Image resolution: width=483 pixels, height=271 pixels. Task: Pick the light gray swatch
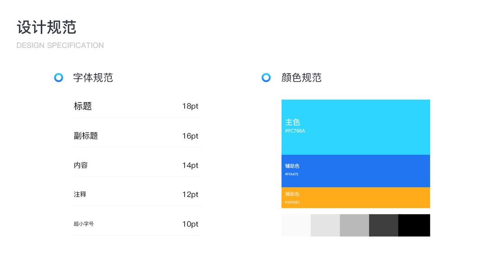tap(325, 225)
